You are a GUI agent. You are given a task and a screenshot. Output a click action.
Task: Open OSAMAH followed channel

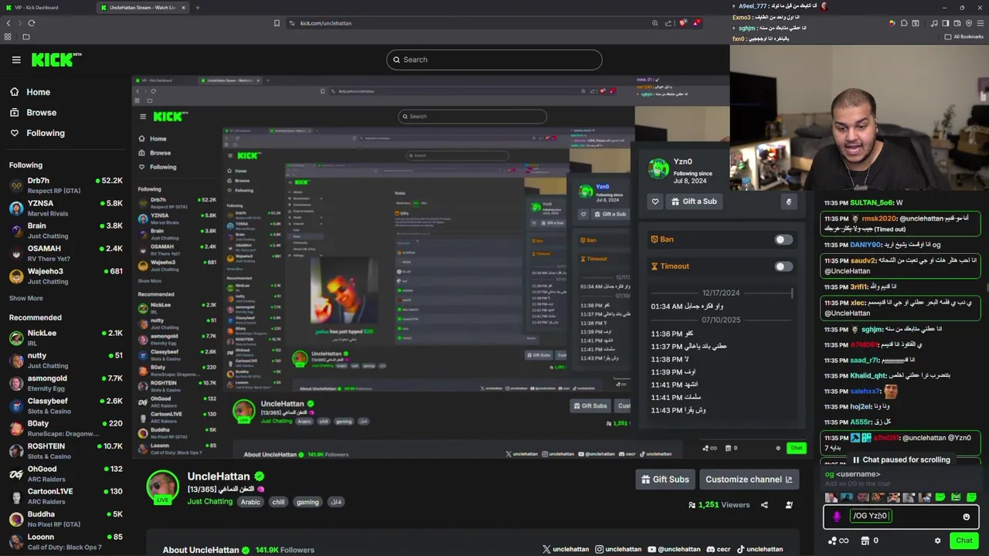(66, 253)
